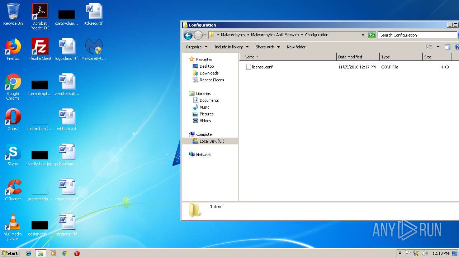459x258 pixels.
Task: Change the view icon in toolbar
Action: tap(429, 47)
